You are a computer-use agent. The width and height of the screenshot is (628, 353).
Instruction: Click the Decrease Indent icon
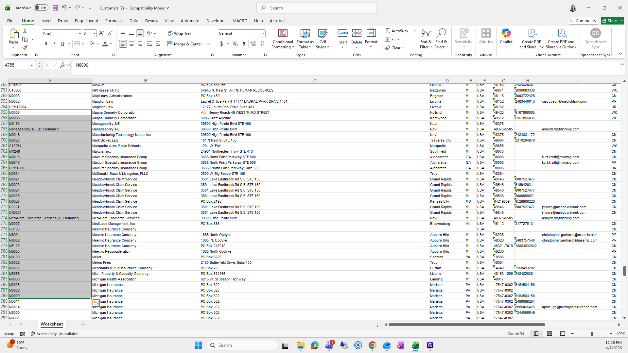point(149,44)
